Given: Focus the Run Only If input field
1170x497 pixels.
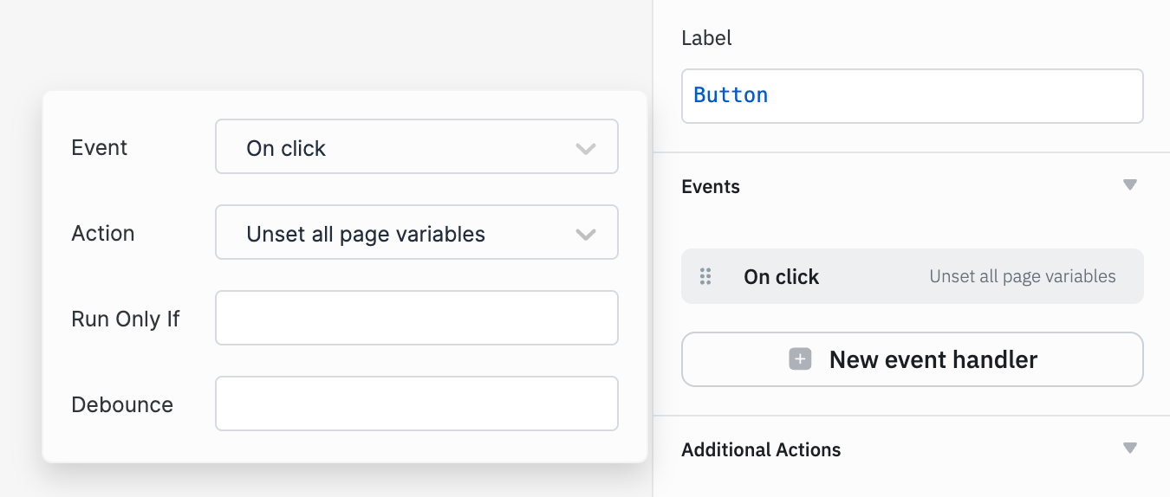Looking at the screenshot, I should (x=416, y=318).
